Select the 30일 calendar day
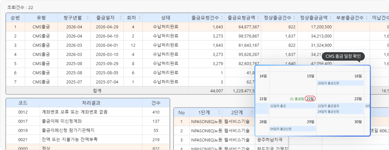Viewport: 389px width, 150px height. [358, 122]
